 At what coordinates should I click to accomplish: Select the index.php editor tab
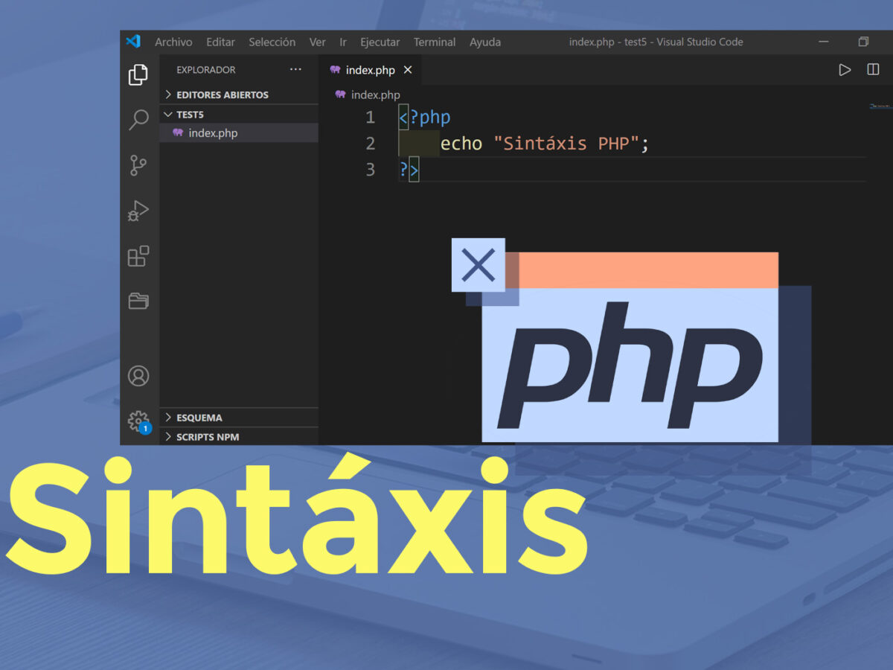pos(370,70)
